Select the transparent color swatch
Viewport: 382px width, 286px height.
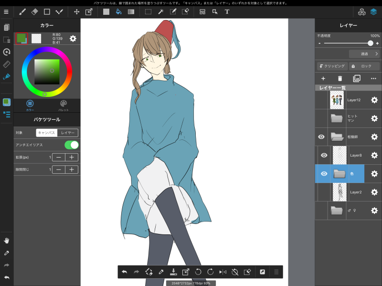point(36,39)
